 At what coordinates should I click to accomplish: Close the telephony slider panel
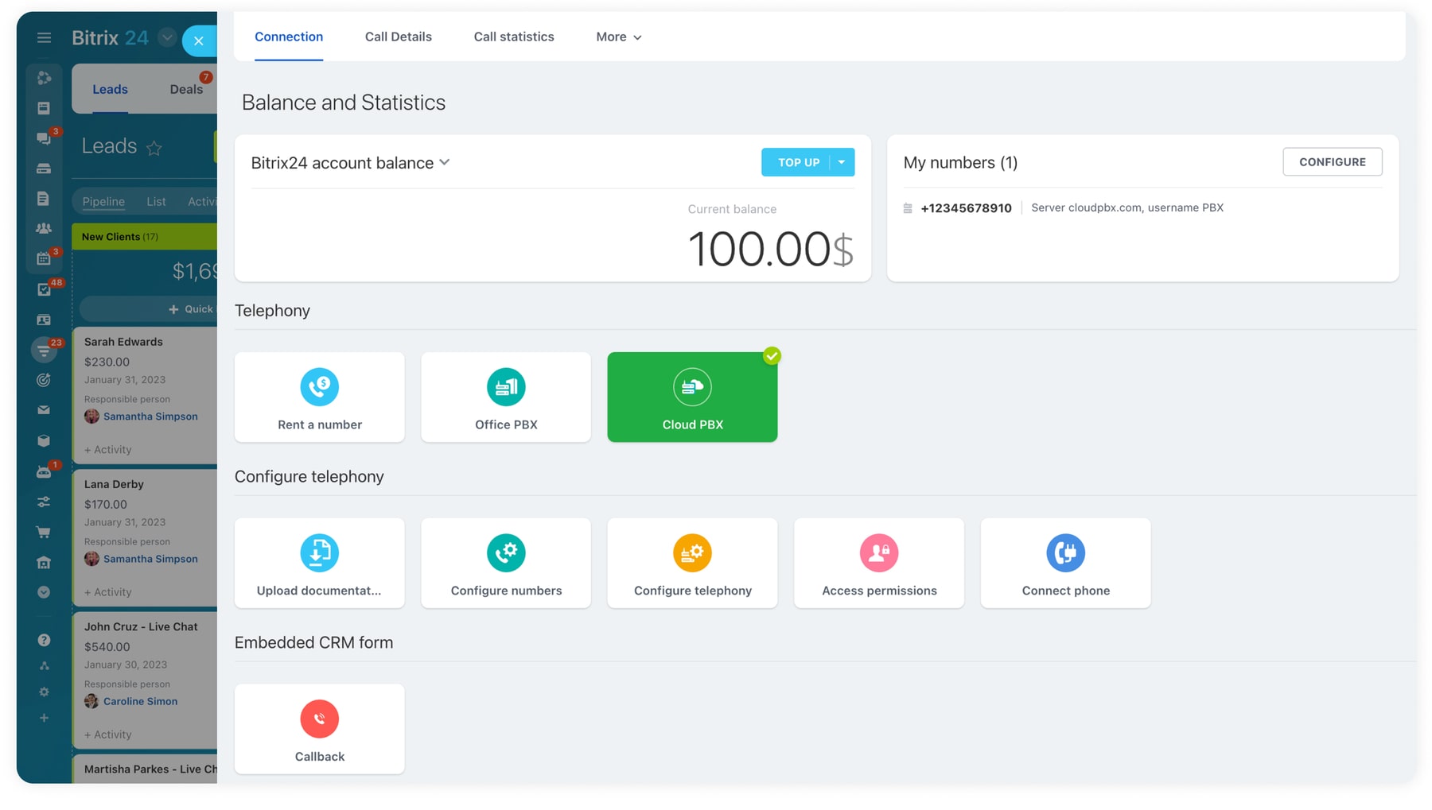coord(199,41)
